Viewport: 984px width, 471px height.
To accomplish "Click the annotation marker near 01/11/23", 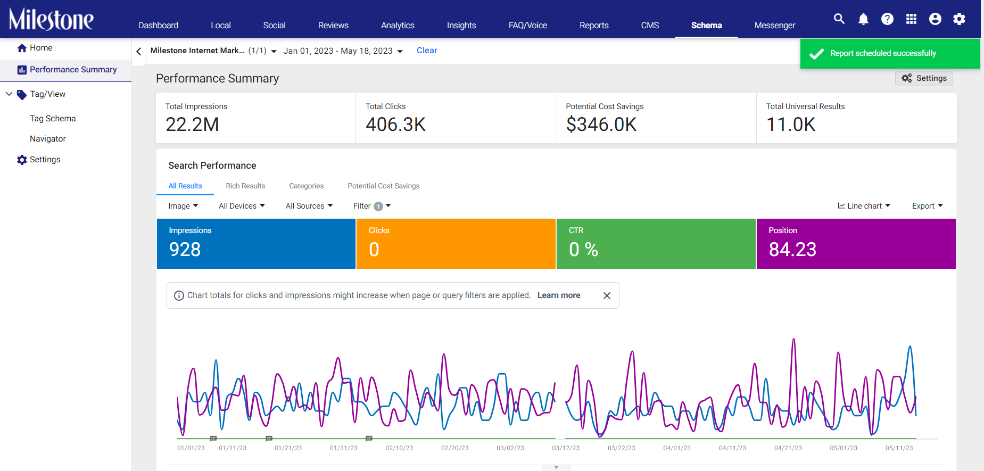I will 213,439.
